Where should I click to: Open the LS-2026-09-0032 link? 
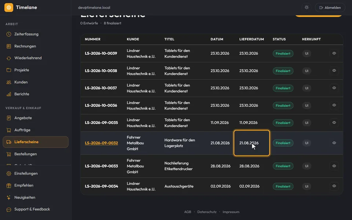pos(101,143)
